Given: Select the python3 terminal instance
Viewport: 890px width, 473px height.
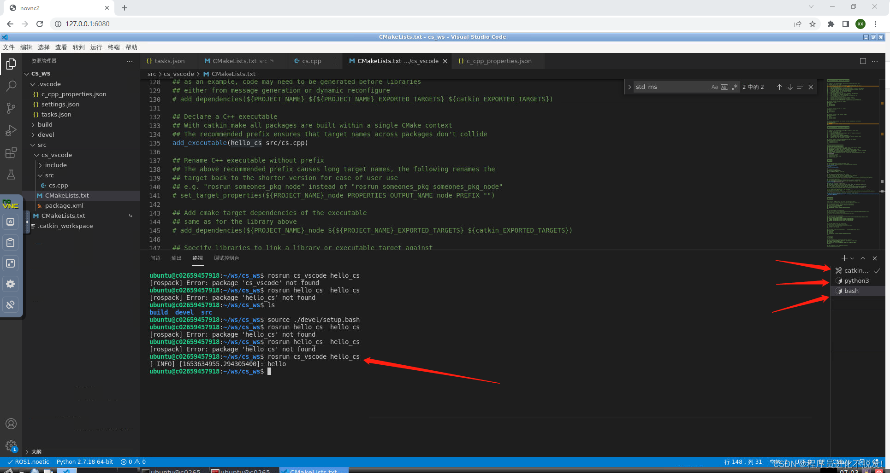Looking at the screenshot, I should 857,281.
